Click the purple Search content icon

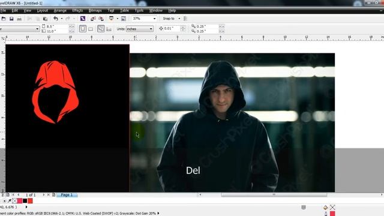(83, 19)
